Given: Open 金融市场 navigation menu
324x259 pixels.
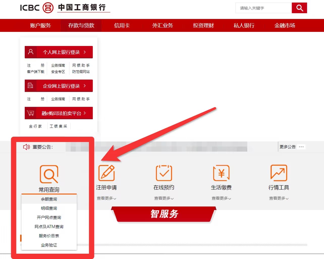Looking at the screenshot, I should pos(285,25).
